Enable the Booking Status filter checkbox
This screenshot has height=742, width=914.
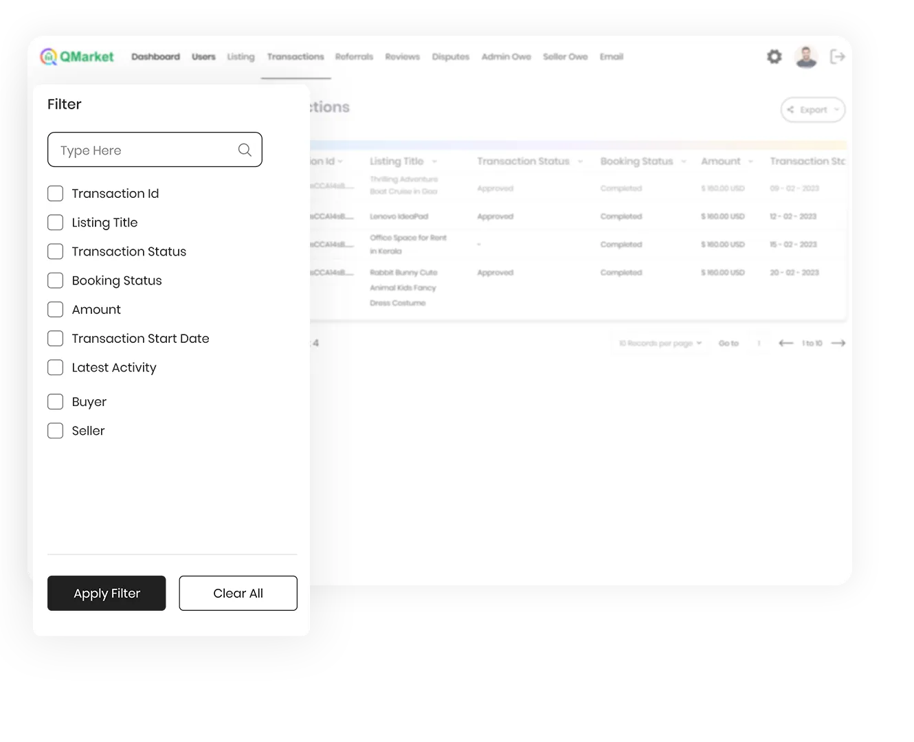tap(56, 280)
